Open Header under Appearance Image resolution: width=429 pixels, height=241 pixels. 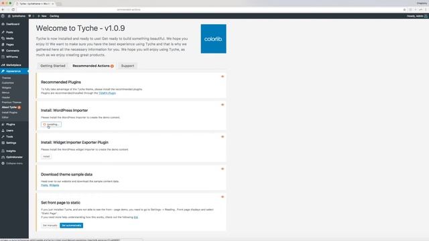[6, 98]
